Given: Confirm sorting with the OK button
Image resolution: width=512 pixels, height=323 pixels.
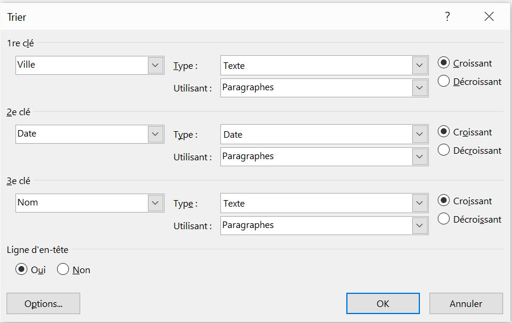Looking at the screenshot, I should [383, 303].
